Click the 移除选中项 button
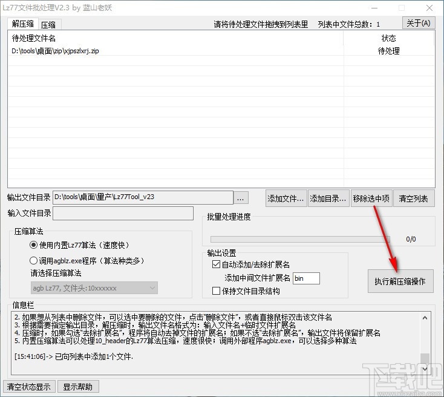The image size is (444, 397). (371, 198)
